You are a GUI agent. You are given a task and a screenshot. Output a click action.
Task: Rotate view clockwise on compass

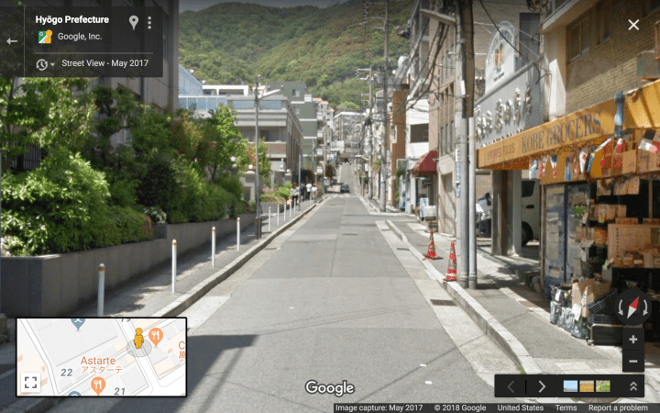click(645, 308)
